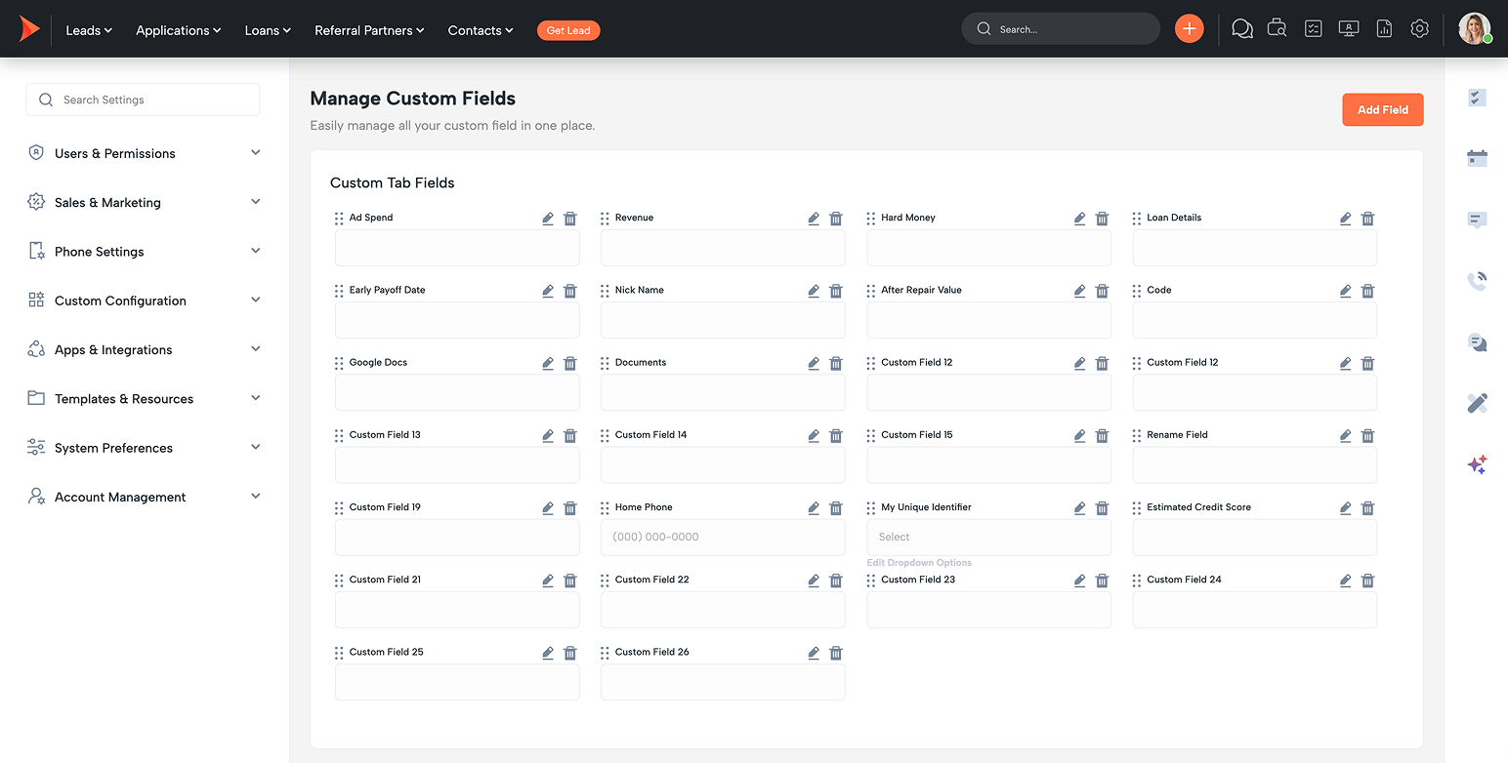Click the Add Field button

(1383, 110)
